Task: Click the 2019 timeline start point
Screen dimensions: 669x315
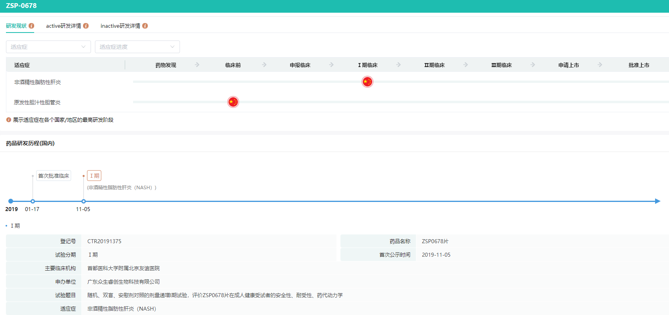Action: coord(11,201)
